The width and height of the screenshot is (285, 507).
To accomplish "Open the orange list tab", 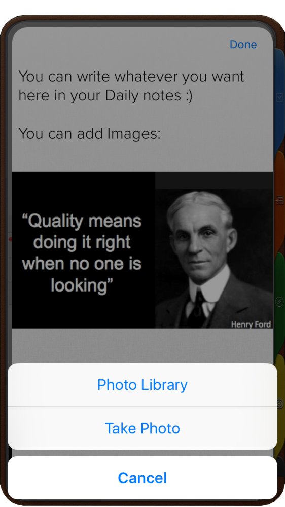I will coord(279,200).
